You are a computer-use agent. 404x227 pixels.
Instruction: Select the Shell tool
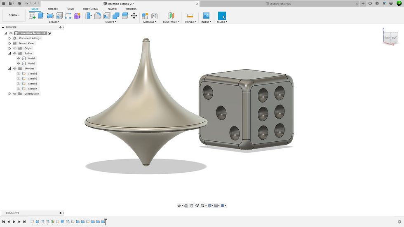tap(107, 16)
